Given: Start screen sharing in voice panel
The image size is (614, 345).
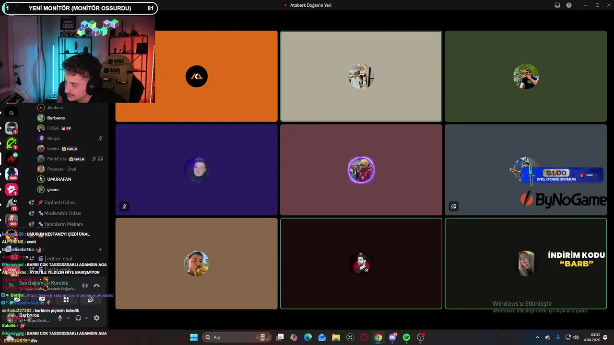Looking at the screenshot, I should pos(42,300).
